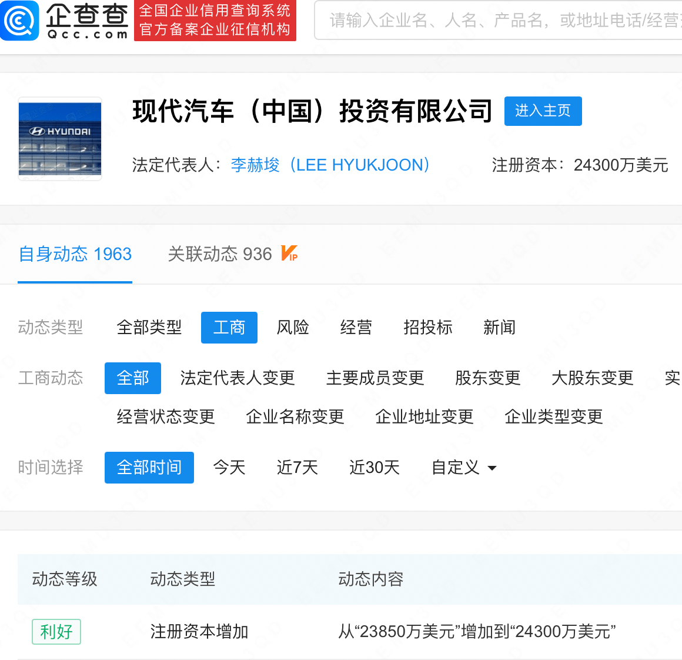Click the VIP badge icon

point(289,253)
